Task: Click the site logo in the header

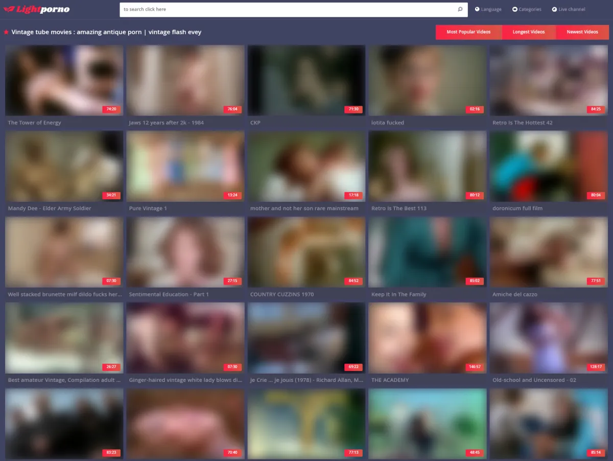Action: point(36,9)
